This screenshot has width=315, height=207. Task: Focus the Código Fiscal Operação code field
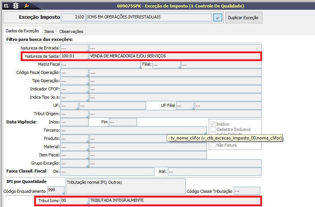74,73
